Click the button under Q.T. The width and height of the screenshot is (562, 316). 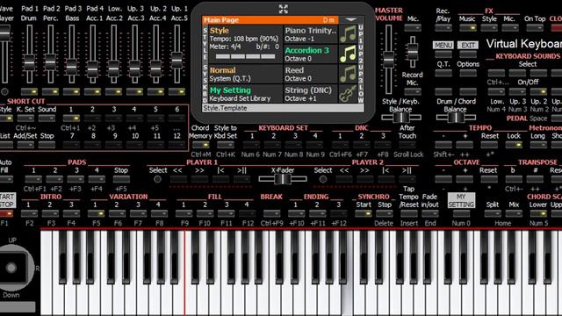443,73
